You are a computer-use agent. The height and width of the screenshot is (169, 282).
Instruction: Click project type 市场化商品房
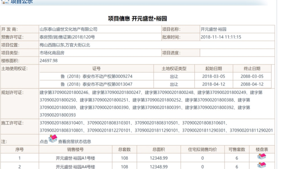(x=52, y=53)
